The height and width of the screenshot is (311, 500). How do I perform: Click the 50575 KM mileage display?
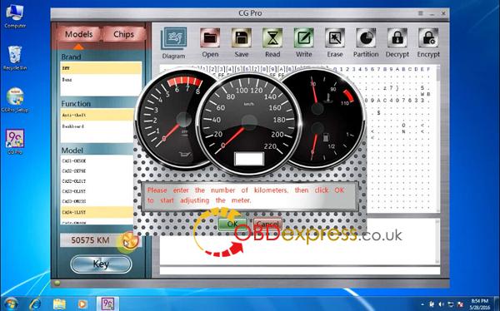90,240
